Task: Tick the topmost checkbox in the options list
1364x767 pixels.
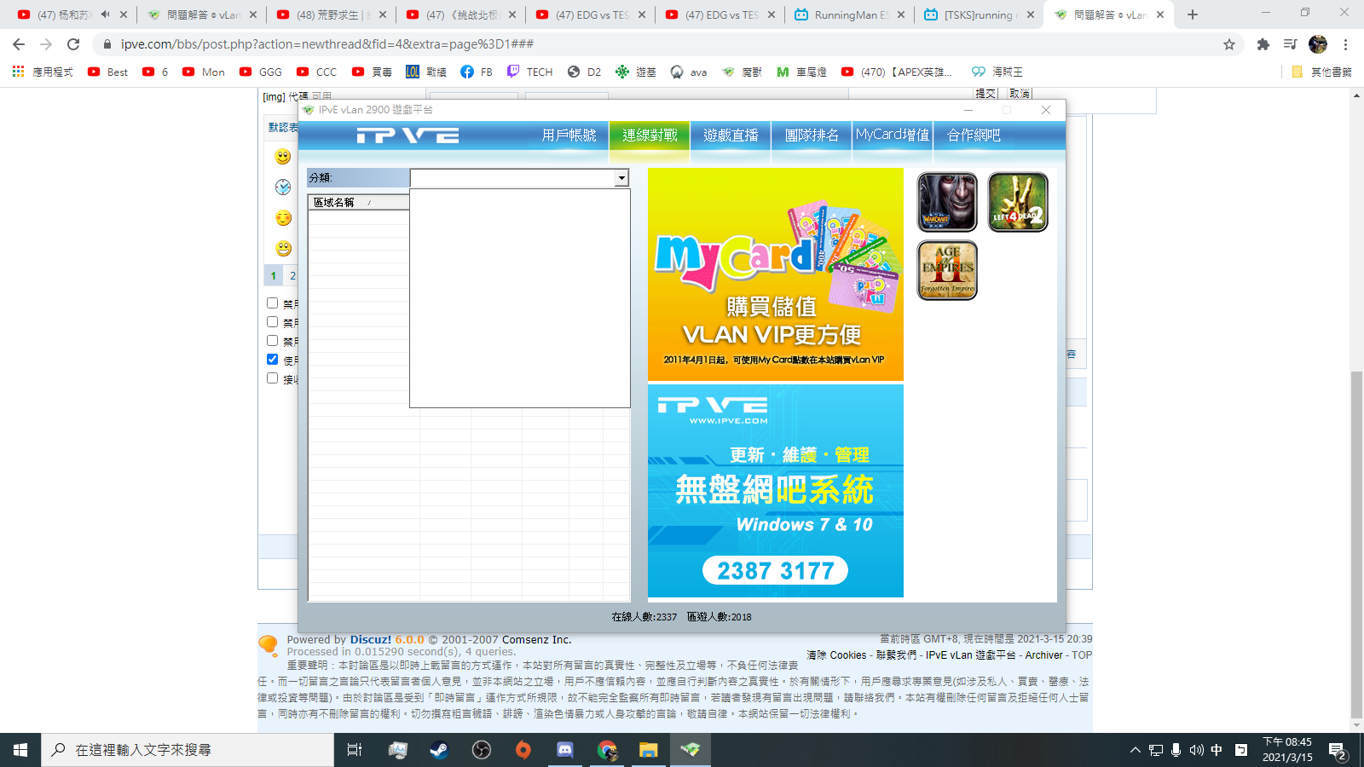Action: click(x=273, y=303)
